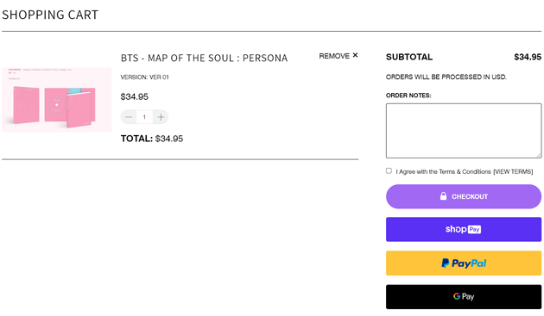Open the BTS Map of the Soul: Persona title
Screen dimensions: 544x316
(204, 58)
